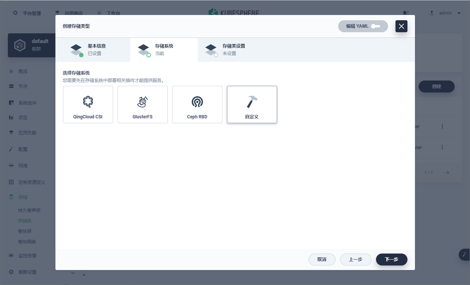Open the 存储类设置 step tab
The height and width of the screenshot is (285, 470).
[x=231, y=50]
